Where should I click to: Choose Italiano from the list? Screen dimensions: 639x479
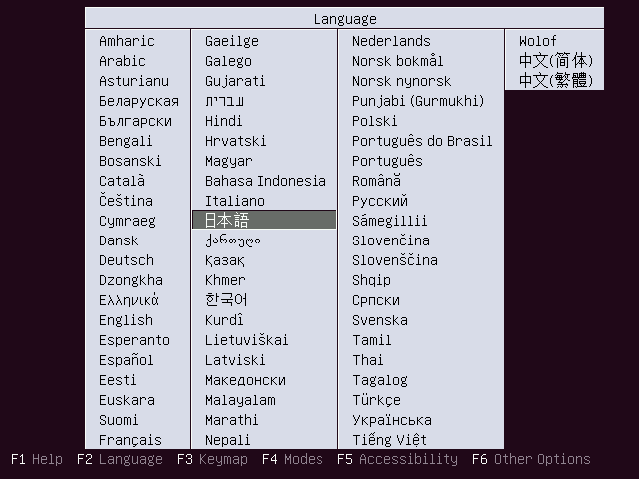pyautogui.click(x=235, y=201)
